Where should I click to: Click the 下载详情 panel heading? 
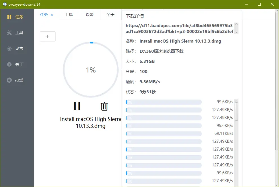coord(135,16)
